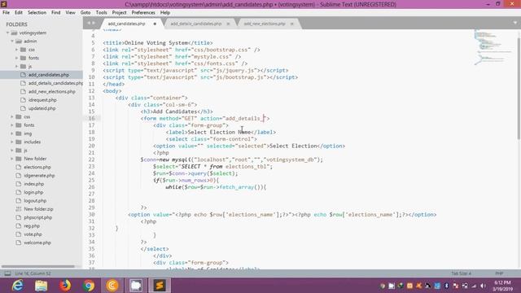Open the Preferences menu
Screen dimensions: 521x293
click(x=143, y=13)
